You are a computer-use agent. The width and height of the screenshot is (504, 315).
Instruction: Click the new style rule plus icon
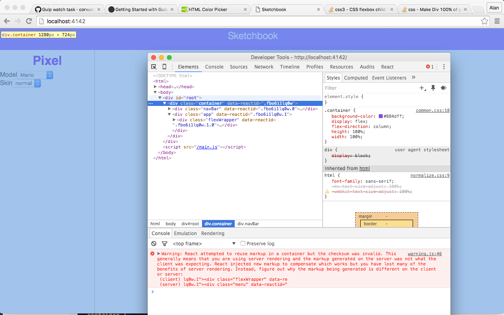pyautogui.click(x=423, y=88)
